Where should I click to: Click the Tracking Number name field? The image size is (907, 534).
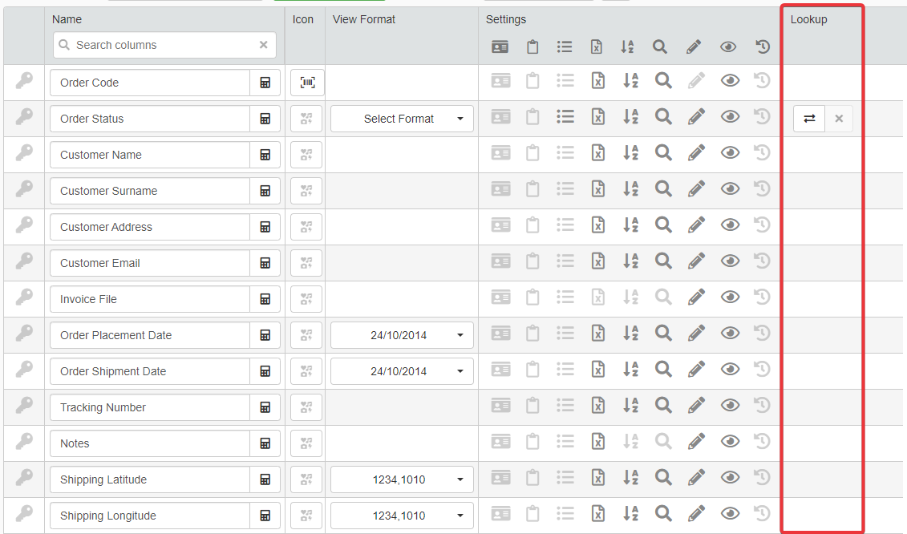(x=150, y=407)
